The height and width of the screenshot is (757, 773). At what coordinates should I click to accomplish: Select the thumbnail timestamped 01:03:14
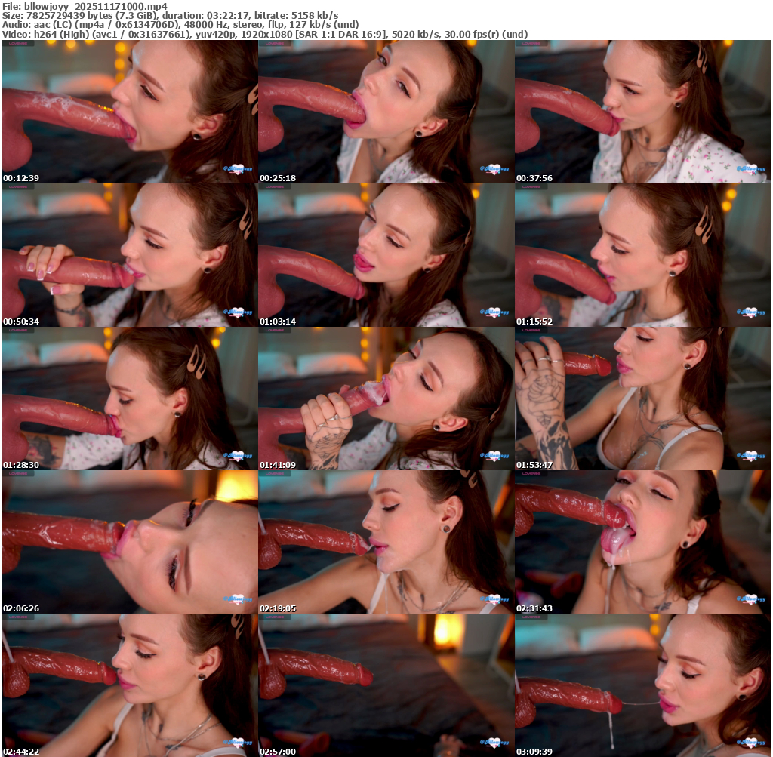(386, 254)
